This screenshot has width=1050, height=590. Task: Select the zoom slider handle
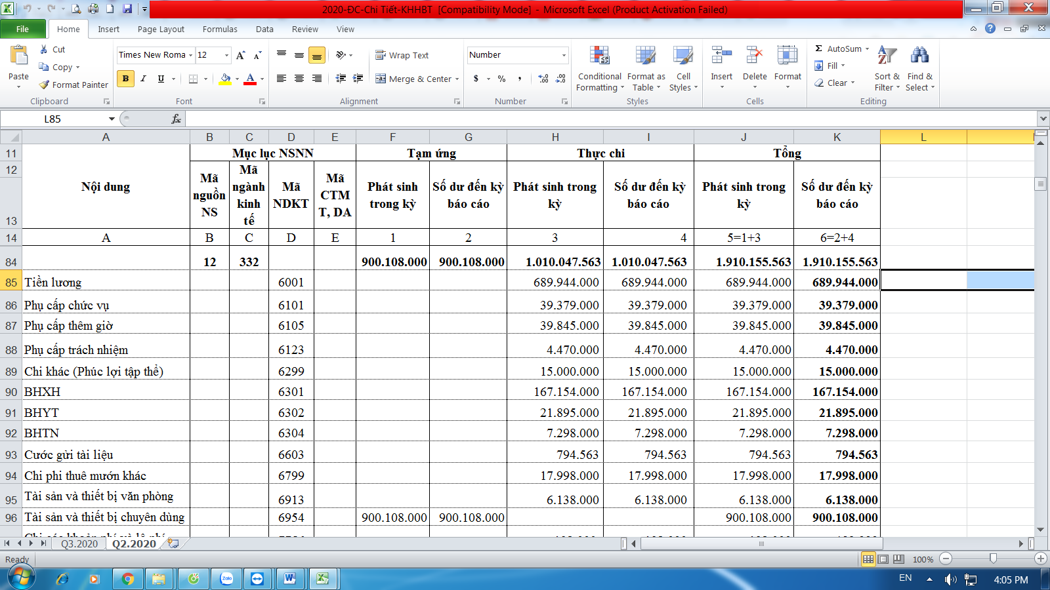[993, 559]
